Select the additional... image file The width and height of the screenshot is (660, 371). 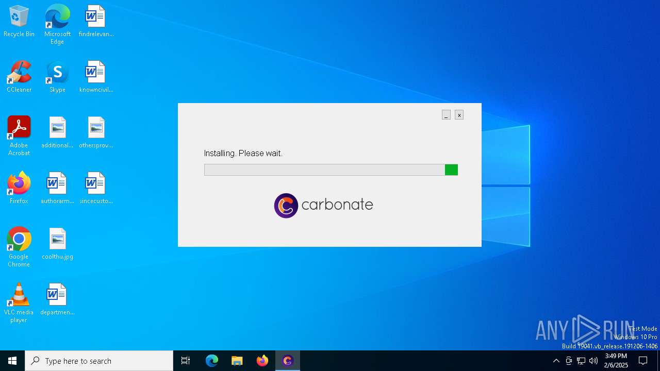pyautogui.click(x=57, y=133)
